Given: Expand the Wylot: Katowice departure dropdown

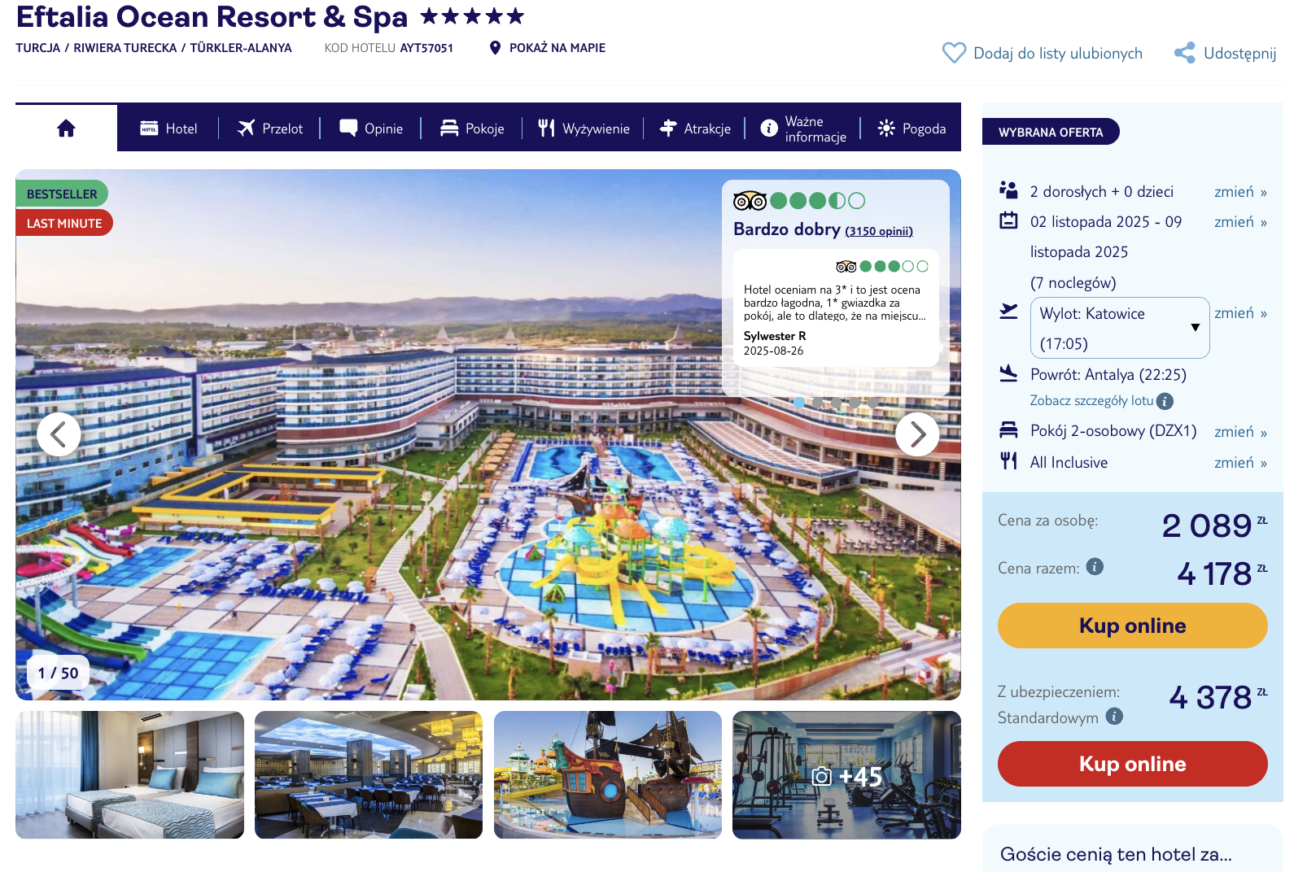Looking at the screenshot, I should [1120, 328].
